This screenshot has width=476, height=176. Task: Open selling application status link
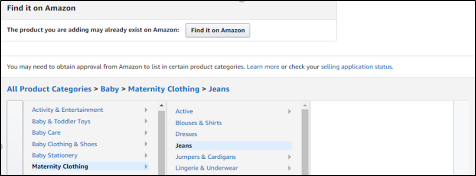click(x=357, y=67)
